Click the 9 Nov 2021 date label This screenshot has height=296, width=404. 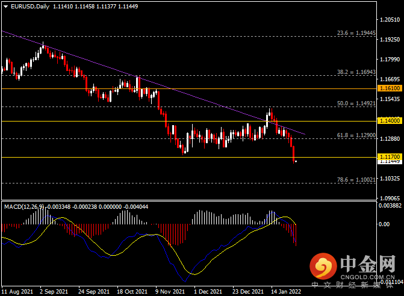coord(170,292)
